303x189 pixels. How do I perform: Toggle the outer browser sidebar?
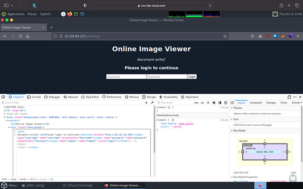click(x=7, y=5)
